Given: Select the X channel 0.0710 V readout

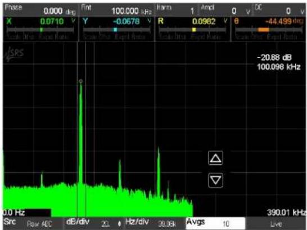Looking at the screenshot, I should point(40,29).
